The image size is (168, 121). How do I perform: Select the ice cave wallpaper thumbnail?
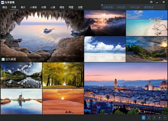coord(42,36)
